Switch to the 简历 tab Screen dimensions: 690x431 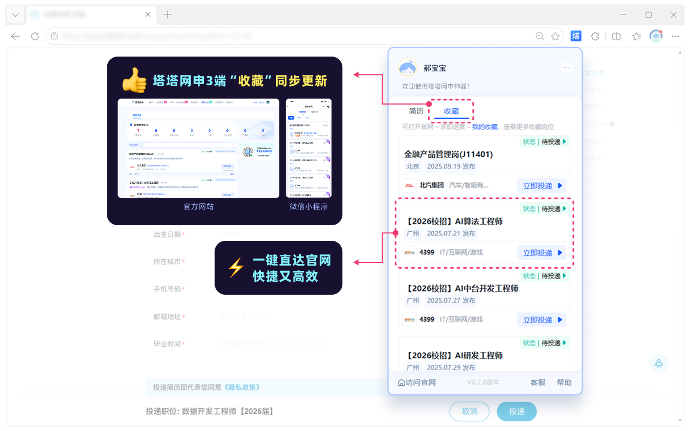click(416, 112)
